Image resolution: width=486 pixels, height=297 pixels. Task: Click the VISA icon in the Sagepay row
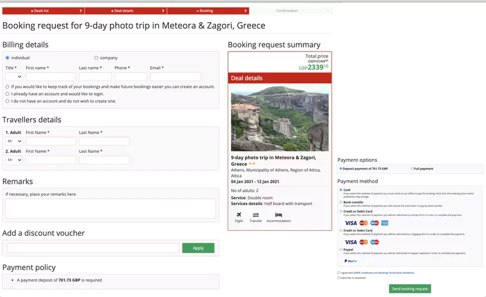(351, 242)
